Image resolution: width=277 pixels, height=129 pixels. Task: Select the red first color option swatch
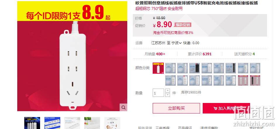[x=158, y=68]
